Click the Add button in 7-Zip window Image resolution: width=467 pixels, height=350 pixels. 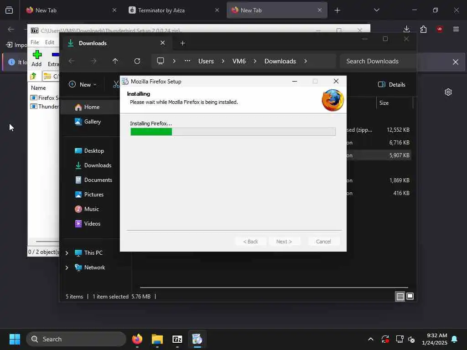click(36, 58)
